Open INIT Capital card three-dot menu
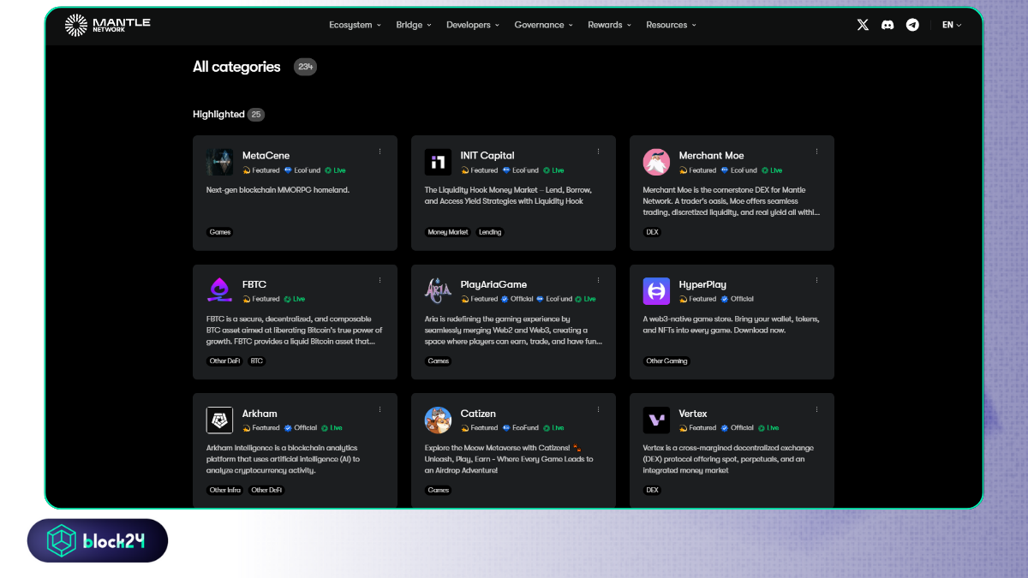 point(599,152)
